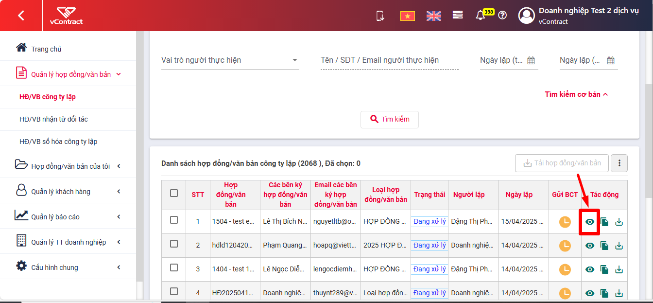The height and width of the screenshot is (303, 653).
Task: Open HĐ/VB nhận từ đối tác
Action: pos(53,119)
